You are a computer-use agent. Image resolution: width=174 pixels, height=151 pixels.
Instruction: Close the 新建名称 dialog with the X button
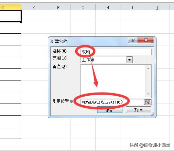(146, 40)
